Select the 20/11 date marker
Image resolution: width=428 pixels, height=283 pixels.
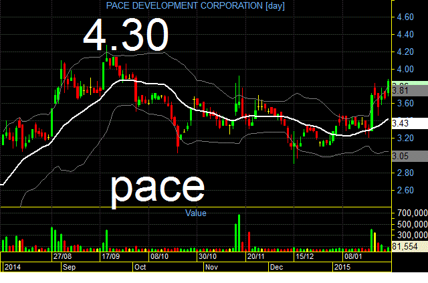tap(255, 256)
